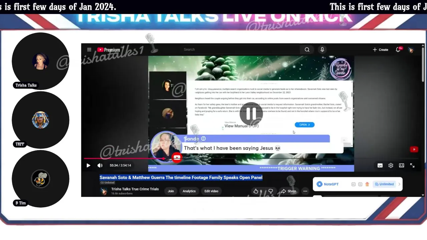Enter fullscreen video mode
The image size is (427, 240).
[x=412, y=165]
